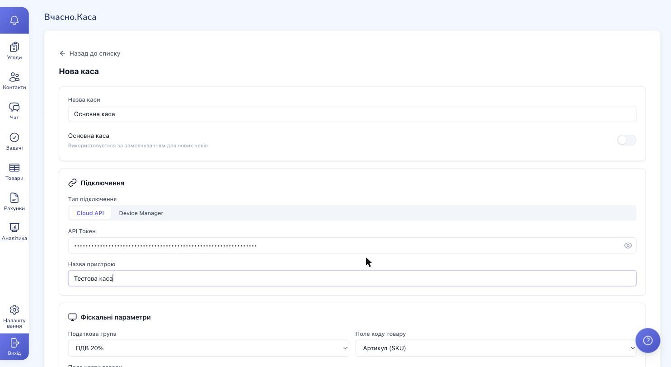Open Рахунки section

coord(14,202)
